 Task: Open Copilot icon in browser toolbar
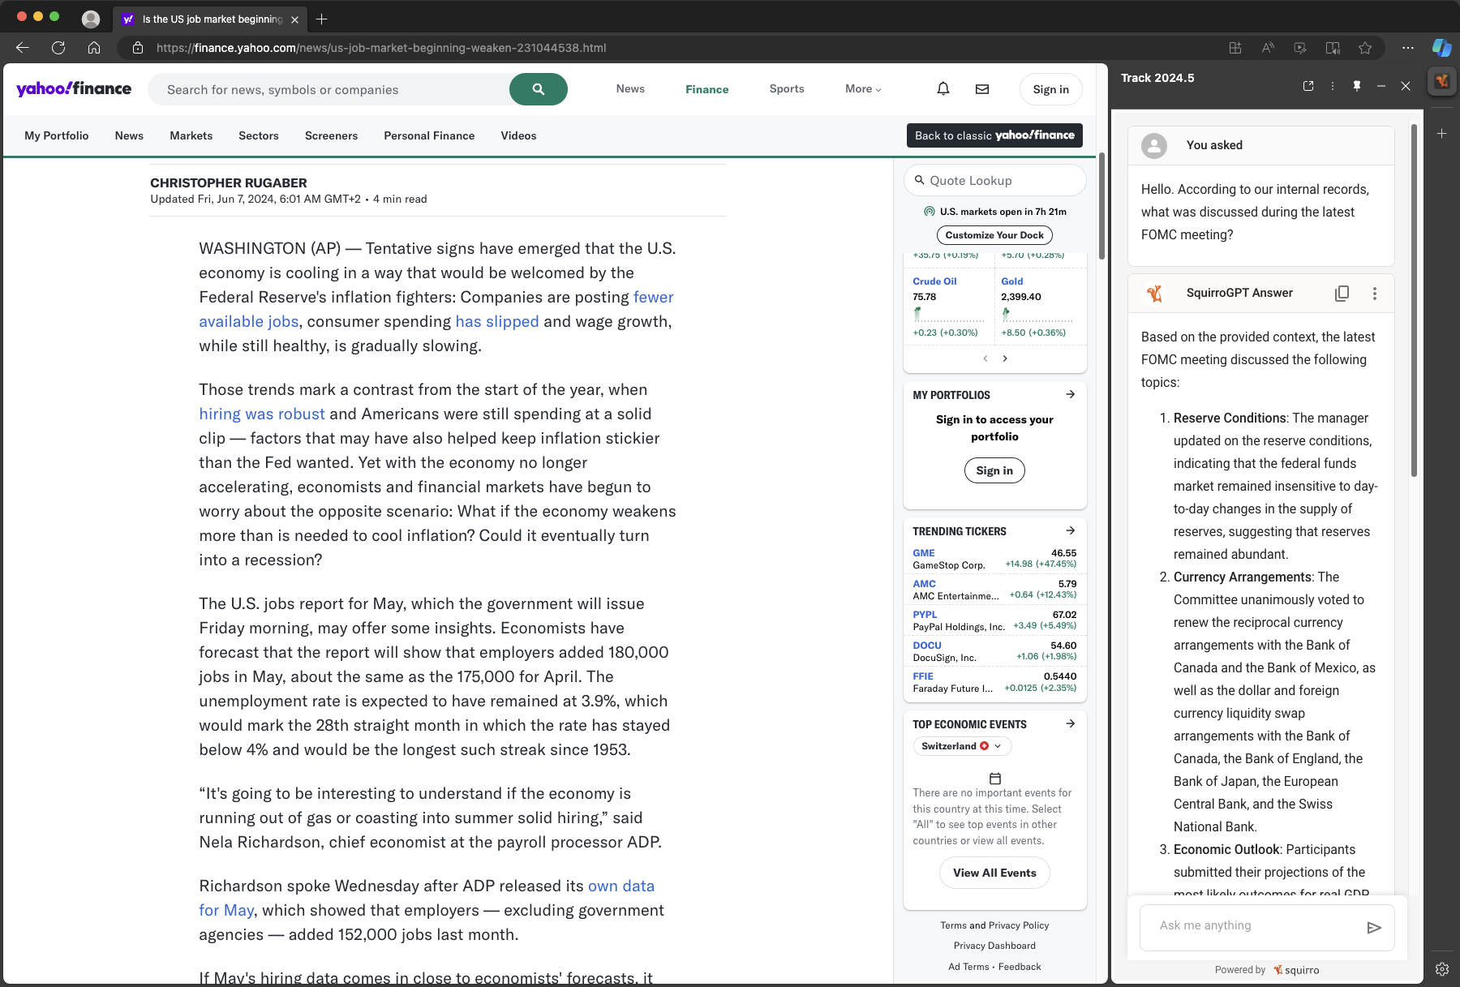coord(1441,48)
